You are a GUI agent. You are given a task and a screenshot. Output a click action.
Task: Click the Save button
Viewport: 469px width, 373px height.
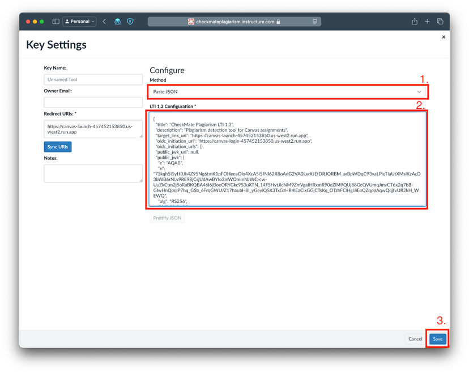437,338
